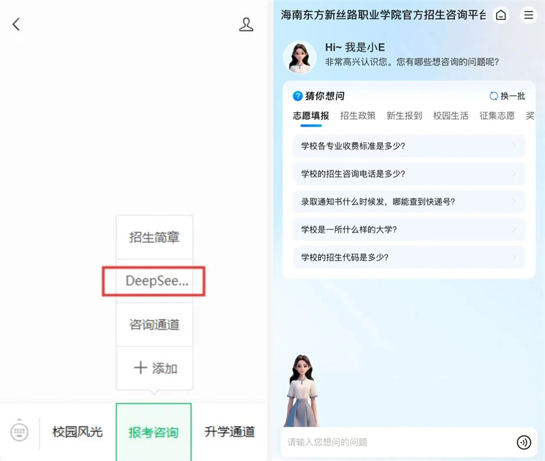Expand the 升学通道 bottom menu

(x=230, y=432)
